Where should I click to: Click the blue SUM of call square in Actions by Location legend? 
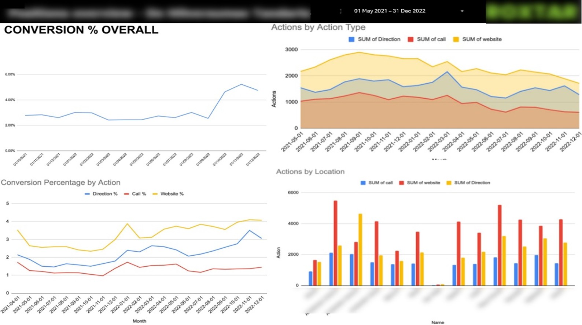coord(363,183)
